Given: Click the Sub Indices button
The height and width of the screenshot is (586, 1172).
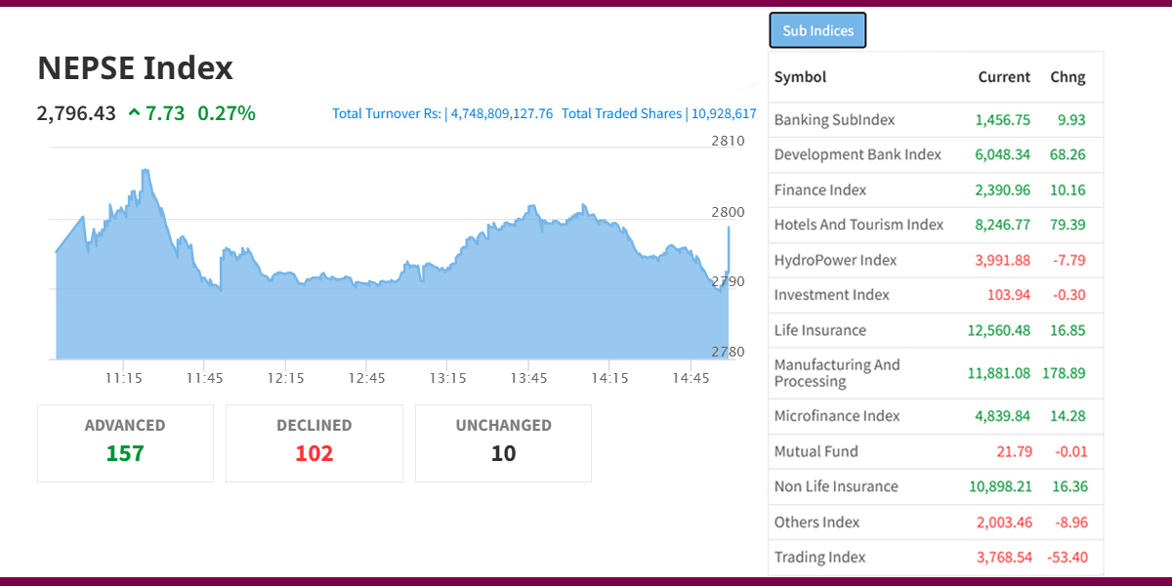Looking at the screenshot, I should click(817, 30).
